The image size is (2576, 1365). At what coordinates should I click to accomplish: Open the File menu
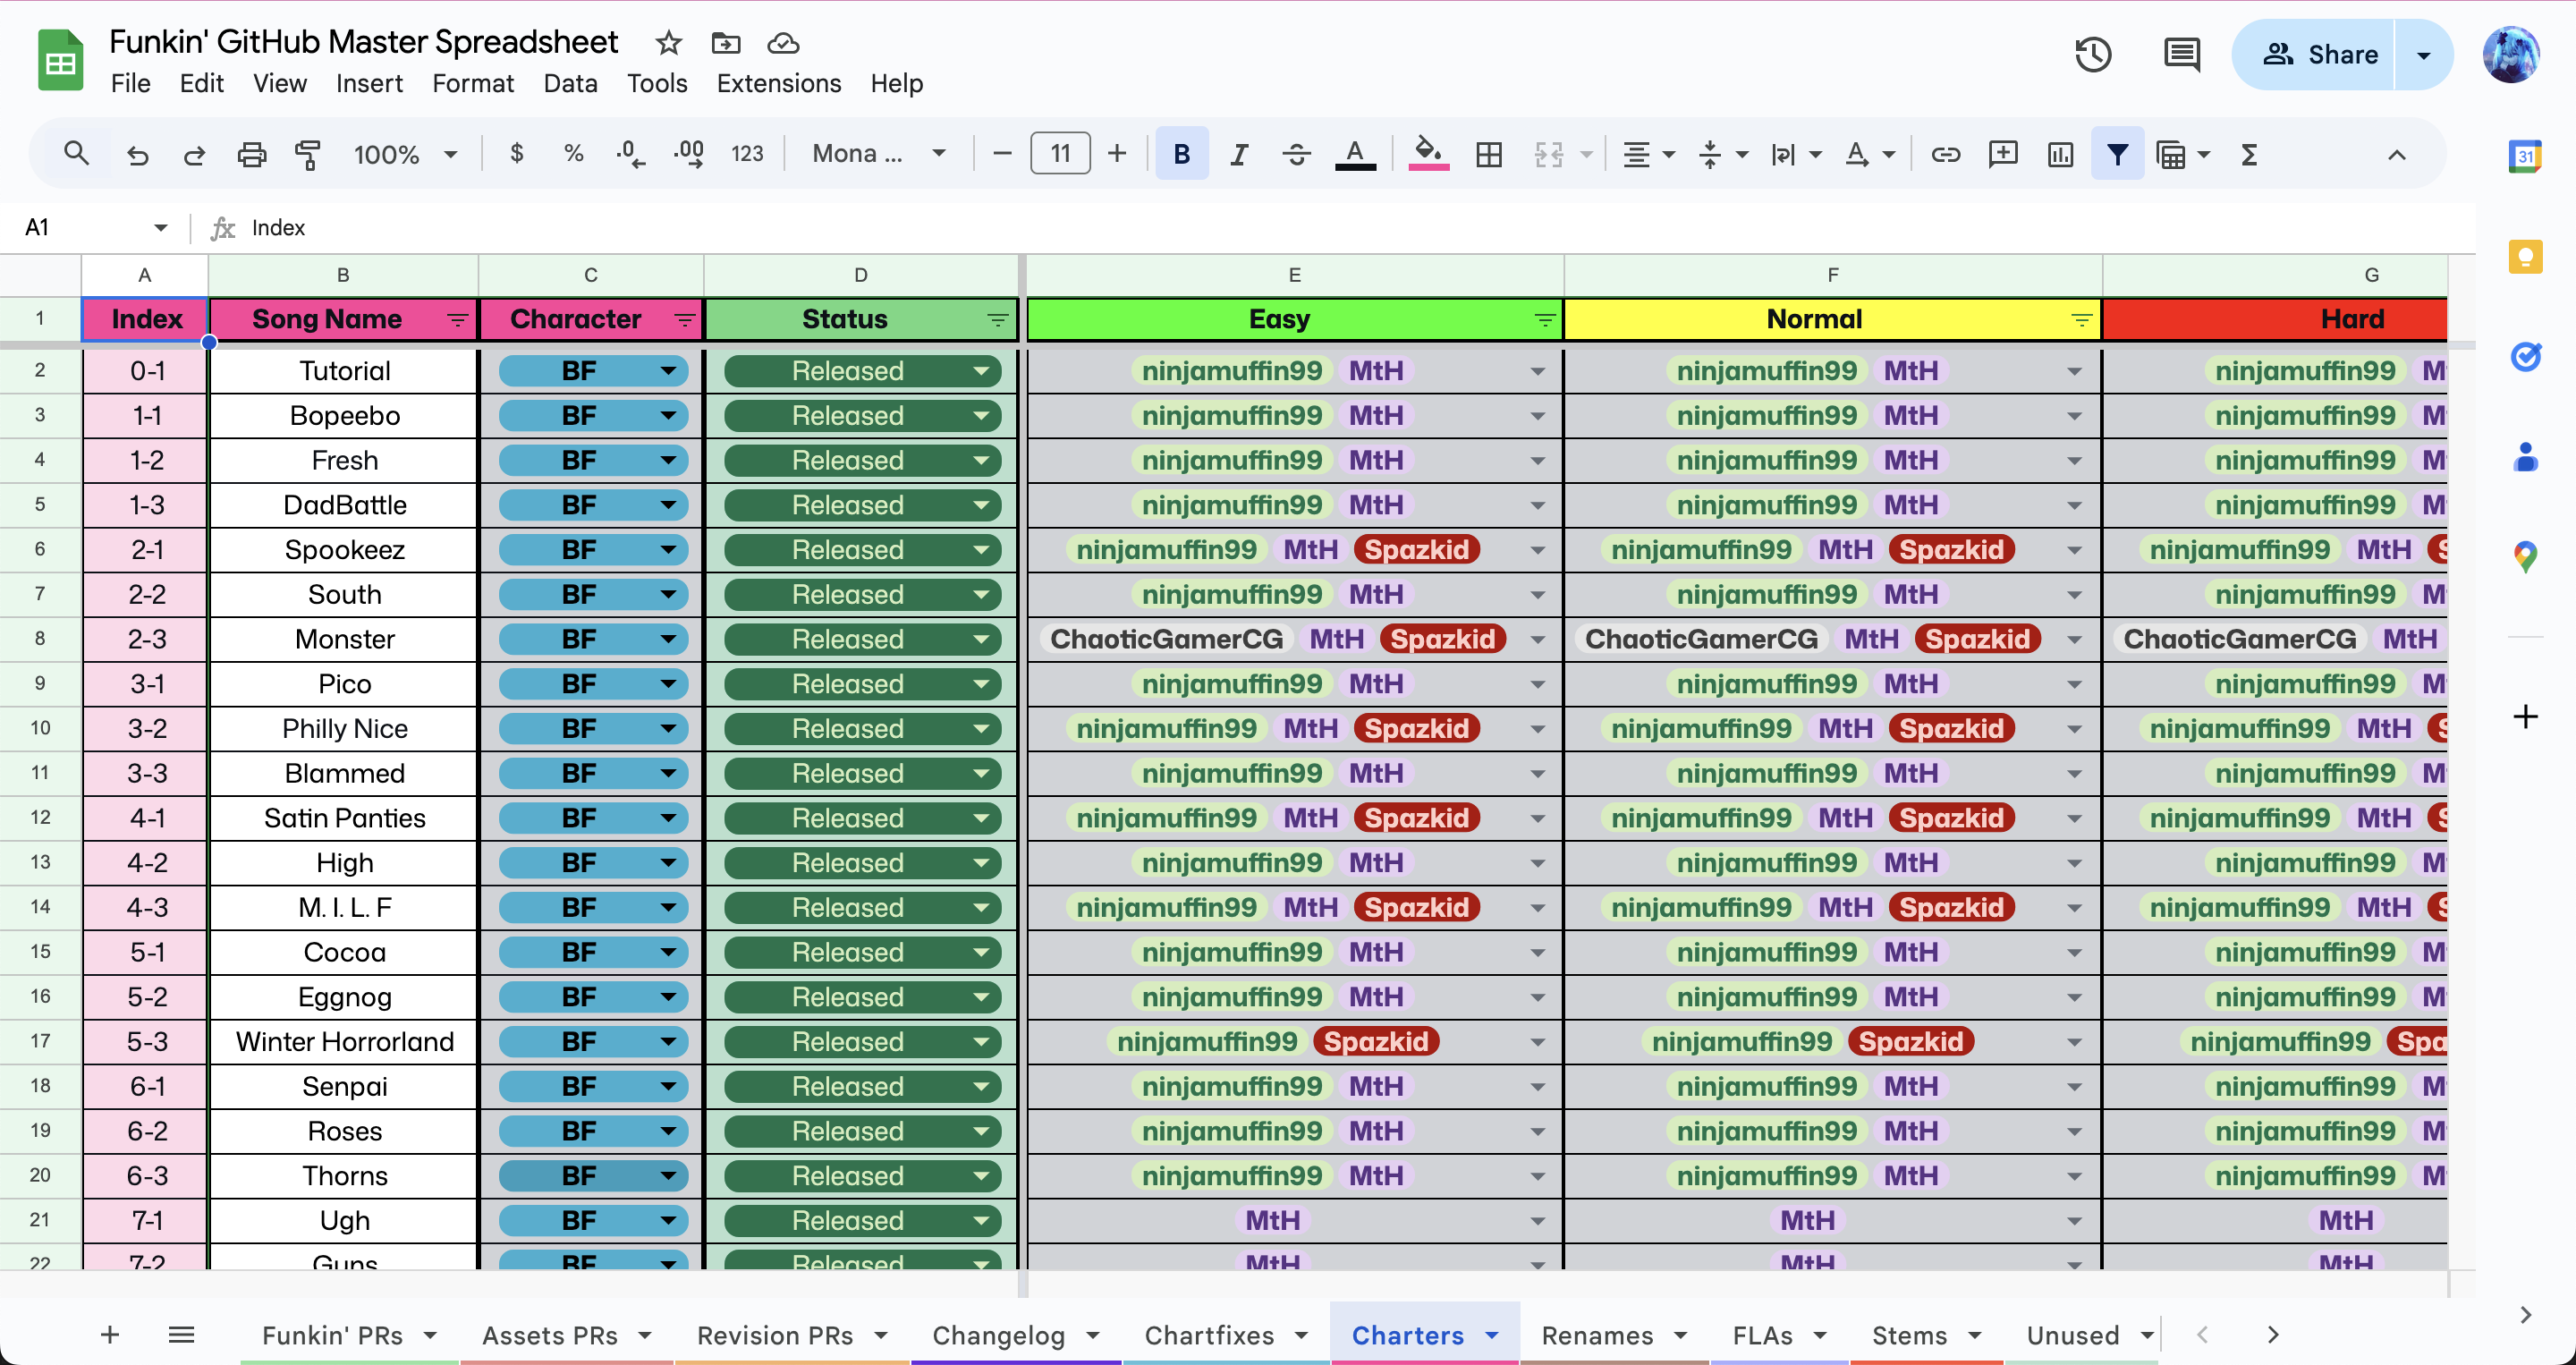click(130, 83)
